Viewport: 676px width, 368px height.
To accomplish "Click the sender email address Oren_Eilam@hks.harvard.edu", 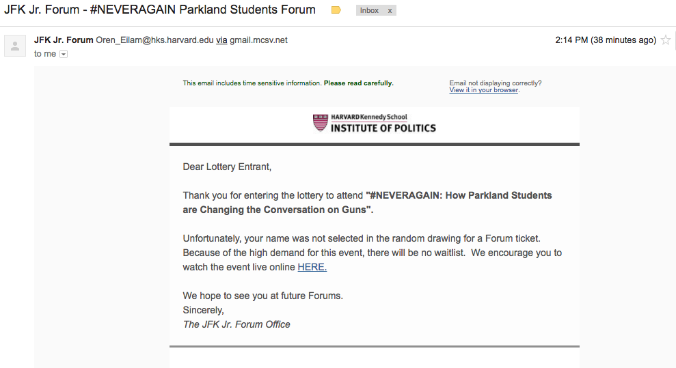I will (x=154, y=40).
